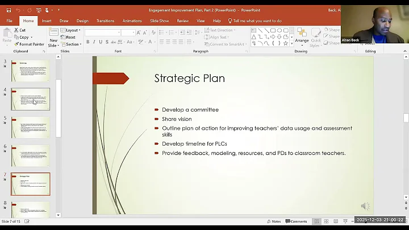The image size is (409, 230).
Task: Click the Strategic Plan title text
Action: pyautogui.click(x=189, y=78)
